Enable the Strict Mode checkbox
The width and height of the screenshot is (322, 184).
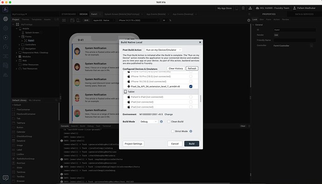(173, 131)
